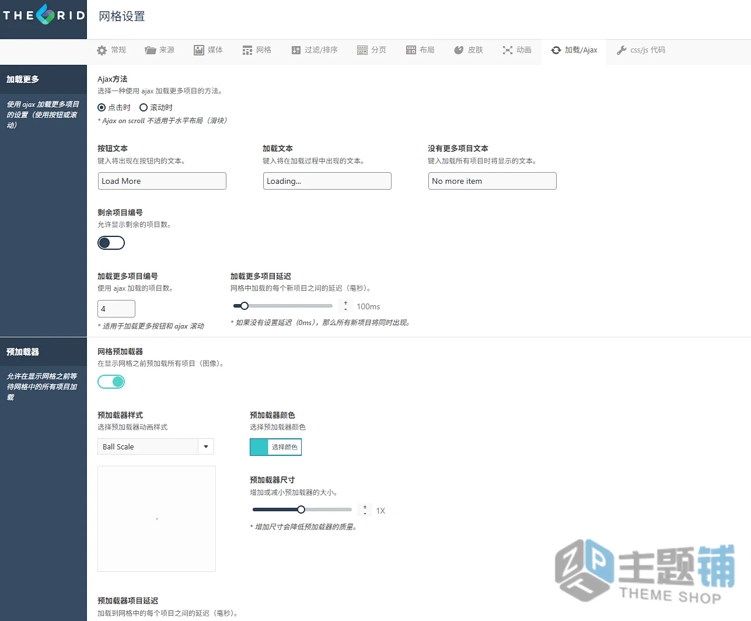Open the 布局 tab

(x=420, y=50)
